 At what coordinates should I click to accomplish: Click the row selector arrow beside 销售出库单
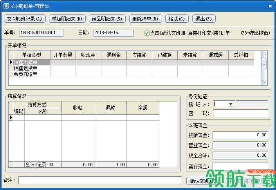11,62
